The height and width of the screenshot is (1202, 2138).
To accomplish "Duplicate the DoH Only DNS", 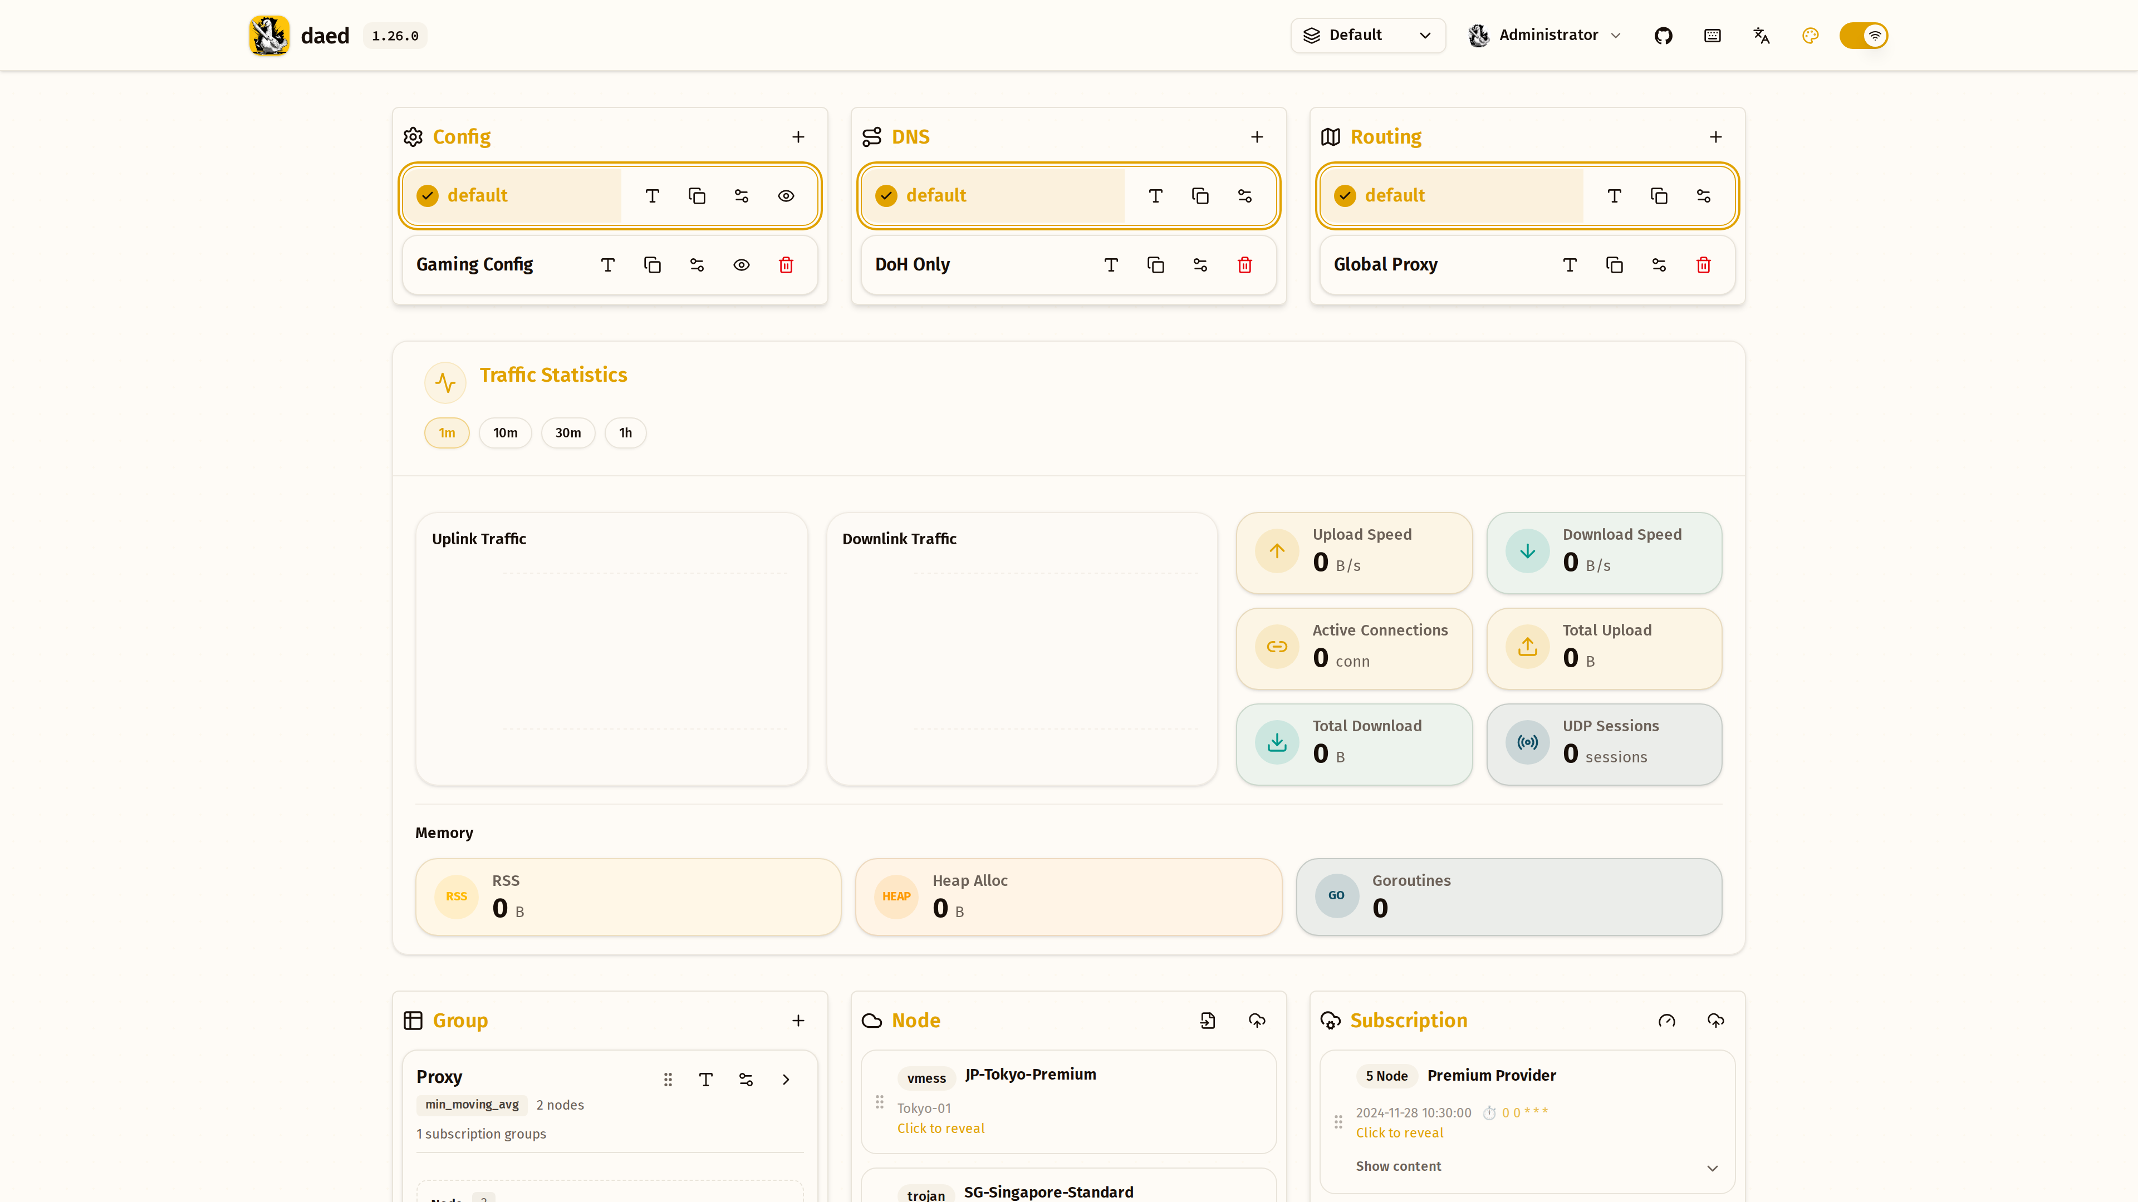I will click(1155, 265).
